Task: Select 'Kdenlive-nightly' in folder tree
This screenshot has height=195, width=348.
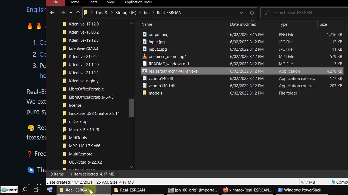Action: click(84, 81)
